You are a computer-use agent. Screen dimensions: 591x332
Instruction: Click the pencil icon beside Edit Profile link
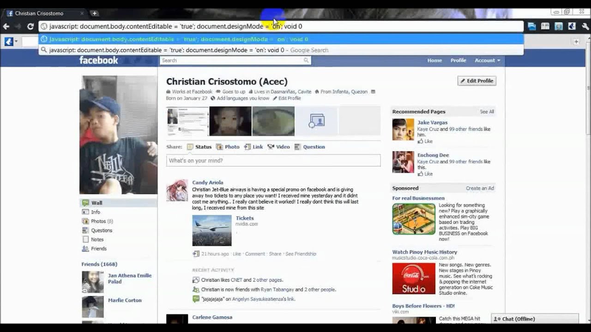(x=275, y=98)
